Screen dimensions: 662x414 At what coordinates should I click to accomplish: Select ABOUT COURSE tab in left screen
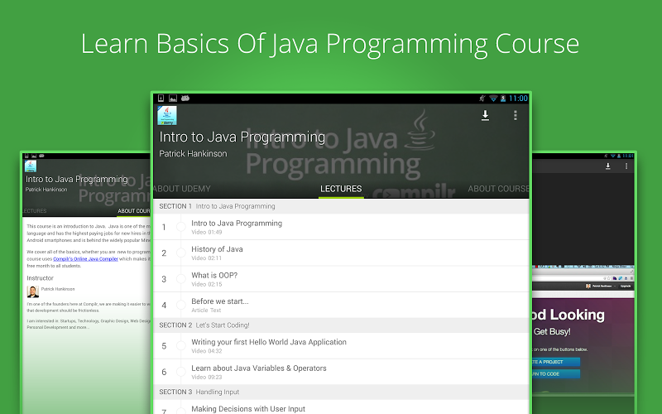point(133,211)
